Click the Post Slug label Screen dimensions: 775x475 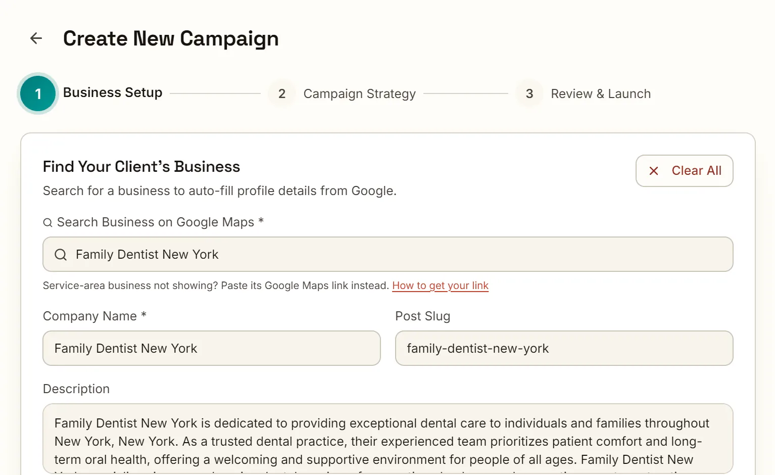point(423,316)
